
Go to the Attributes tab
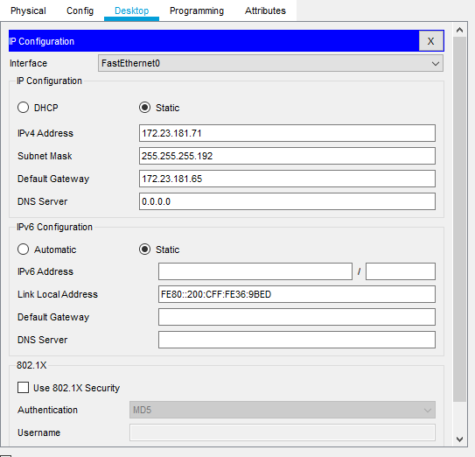click(x=265, y=11)
